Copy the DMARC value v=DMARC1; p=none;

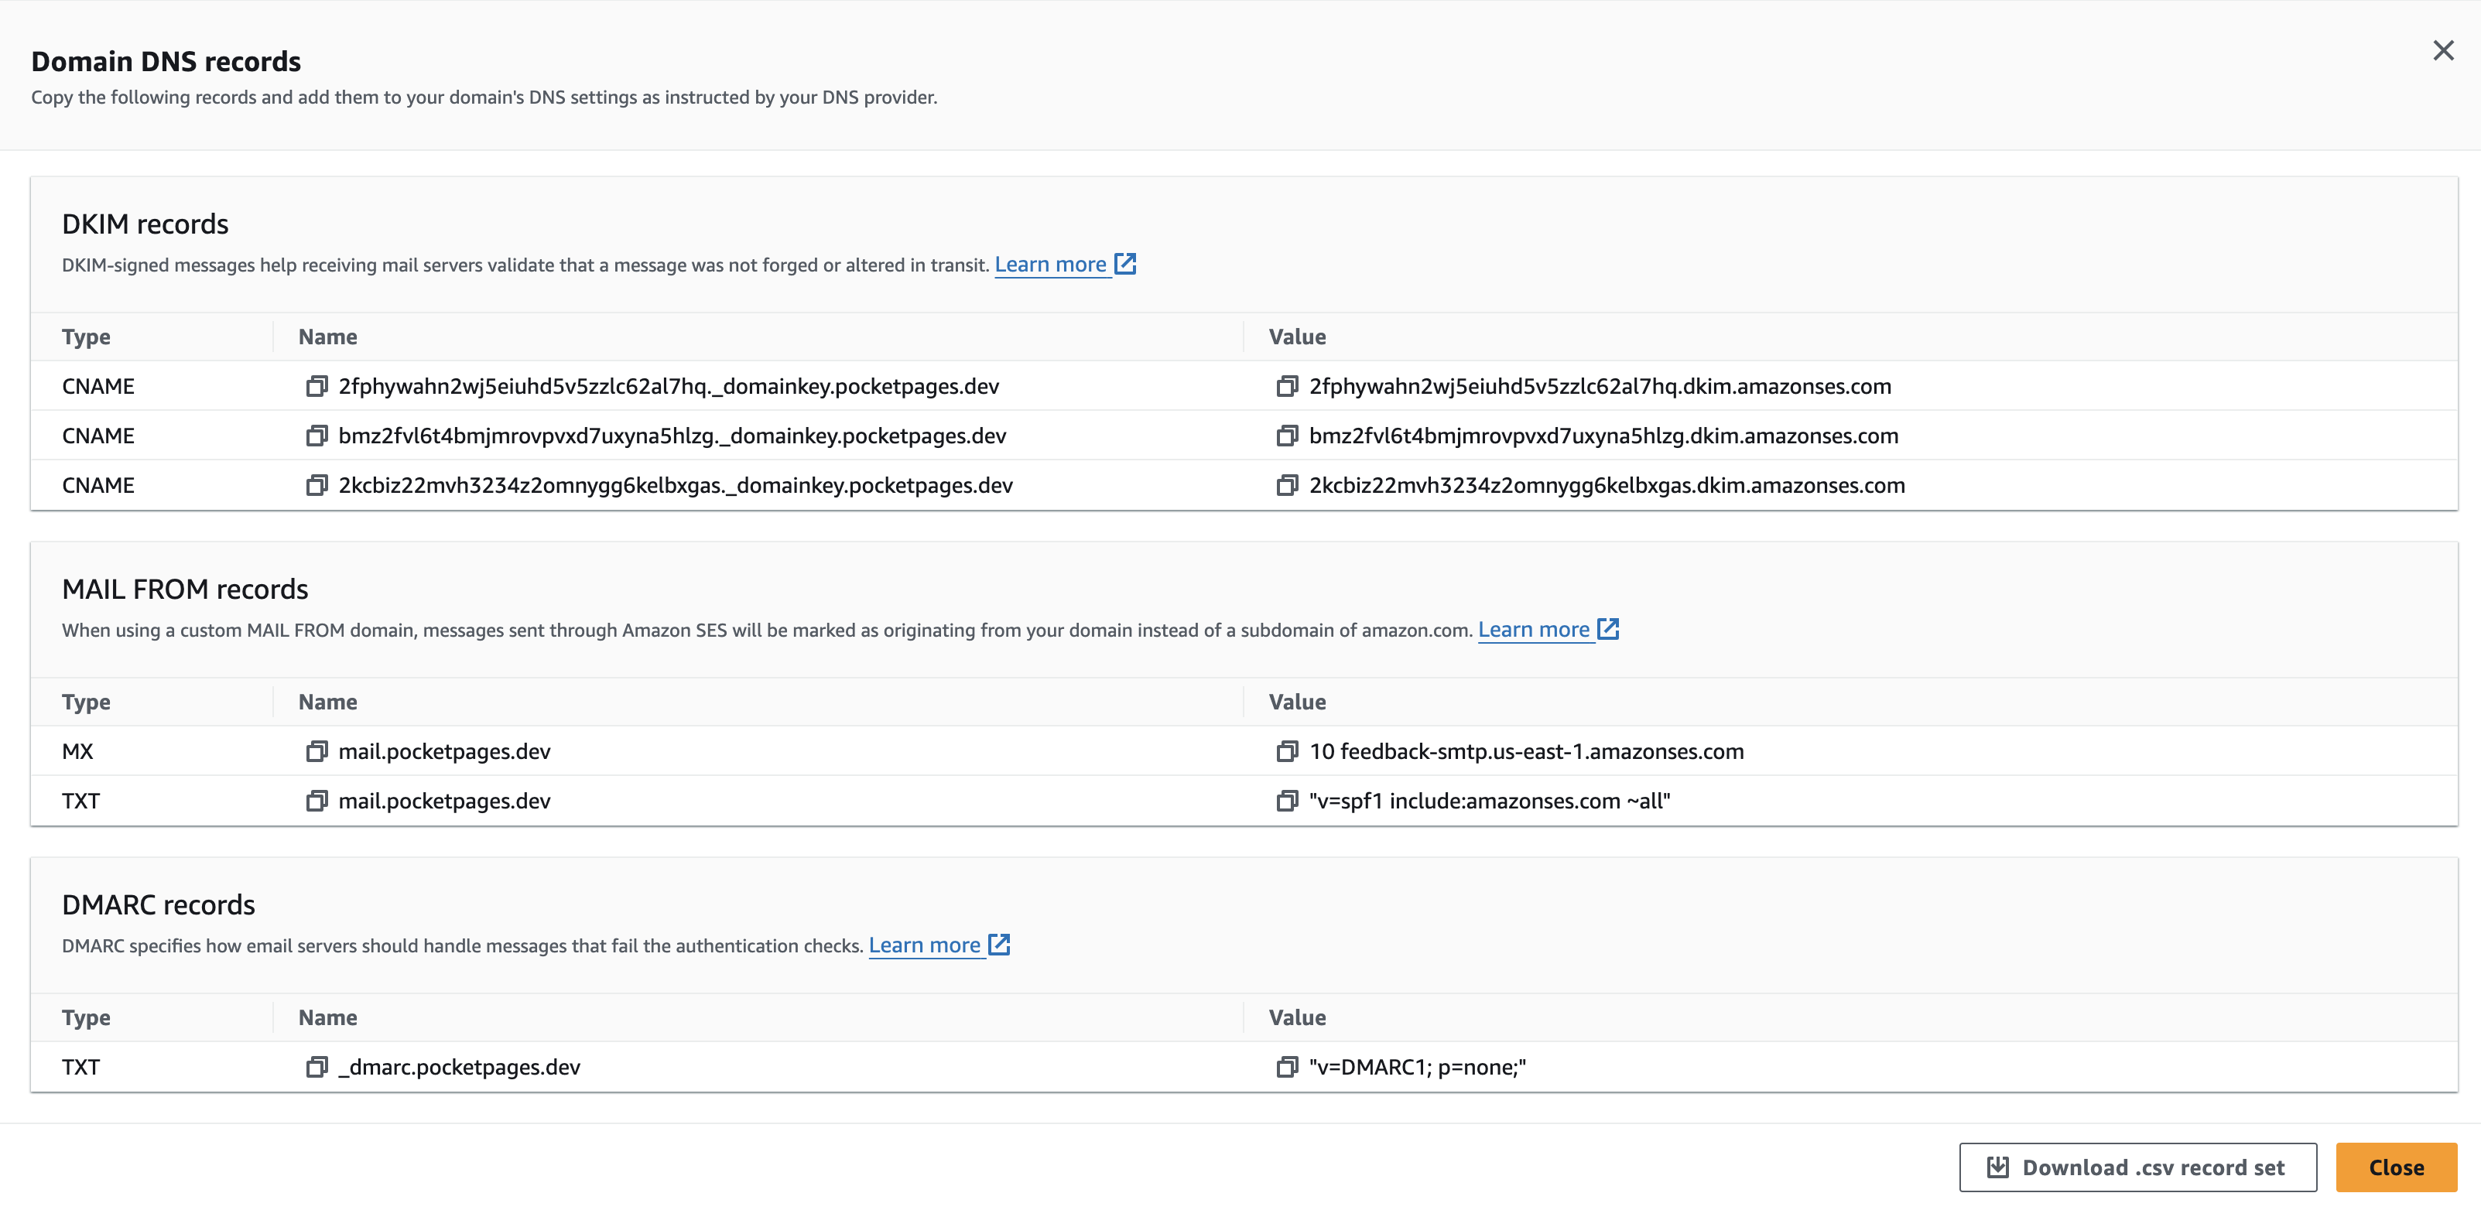[x=1288, y=1067]
